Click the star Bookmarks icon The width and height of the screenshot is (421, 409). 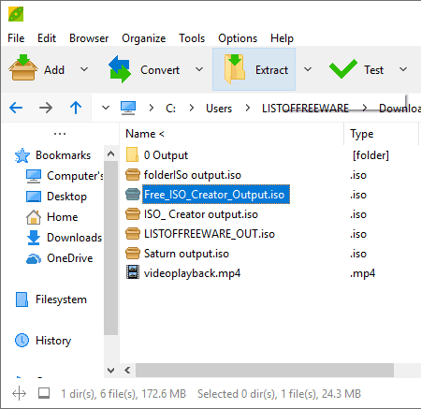coord(22,155)
